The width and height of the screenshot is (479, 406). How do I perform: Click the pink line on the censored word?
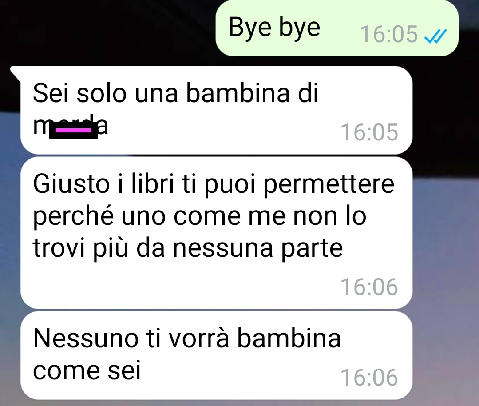74,130
